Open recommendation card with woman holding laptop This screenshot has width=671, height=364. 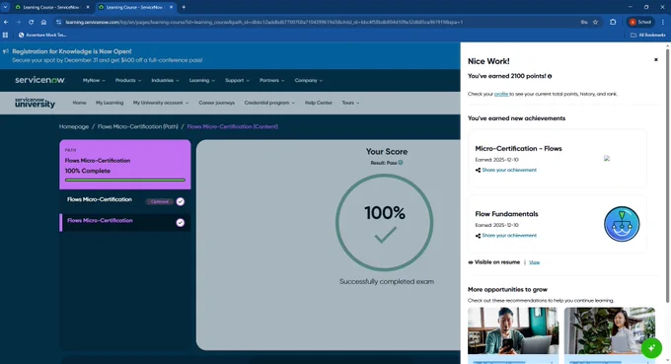pos(610,335)
